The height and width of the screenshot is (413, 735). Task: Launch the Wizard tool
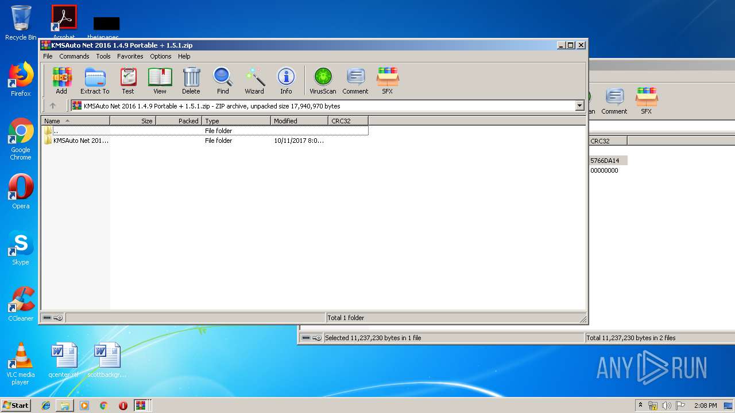254,80
